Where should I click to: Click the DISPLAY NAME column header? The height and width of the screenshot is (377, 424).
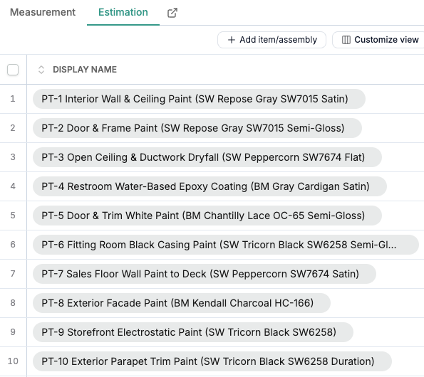point(85,70)
